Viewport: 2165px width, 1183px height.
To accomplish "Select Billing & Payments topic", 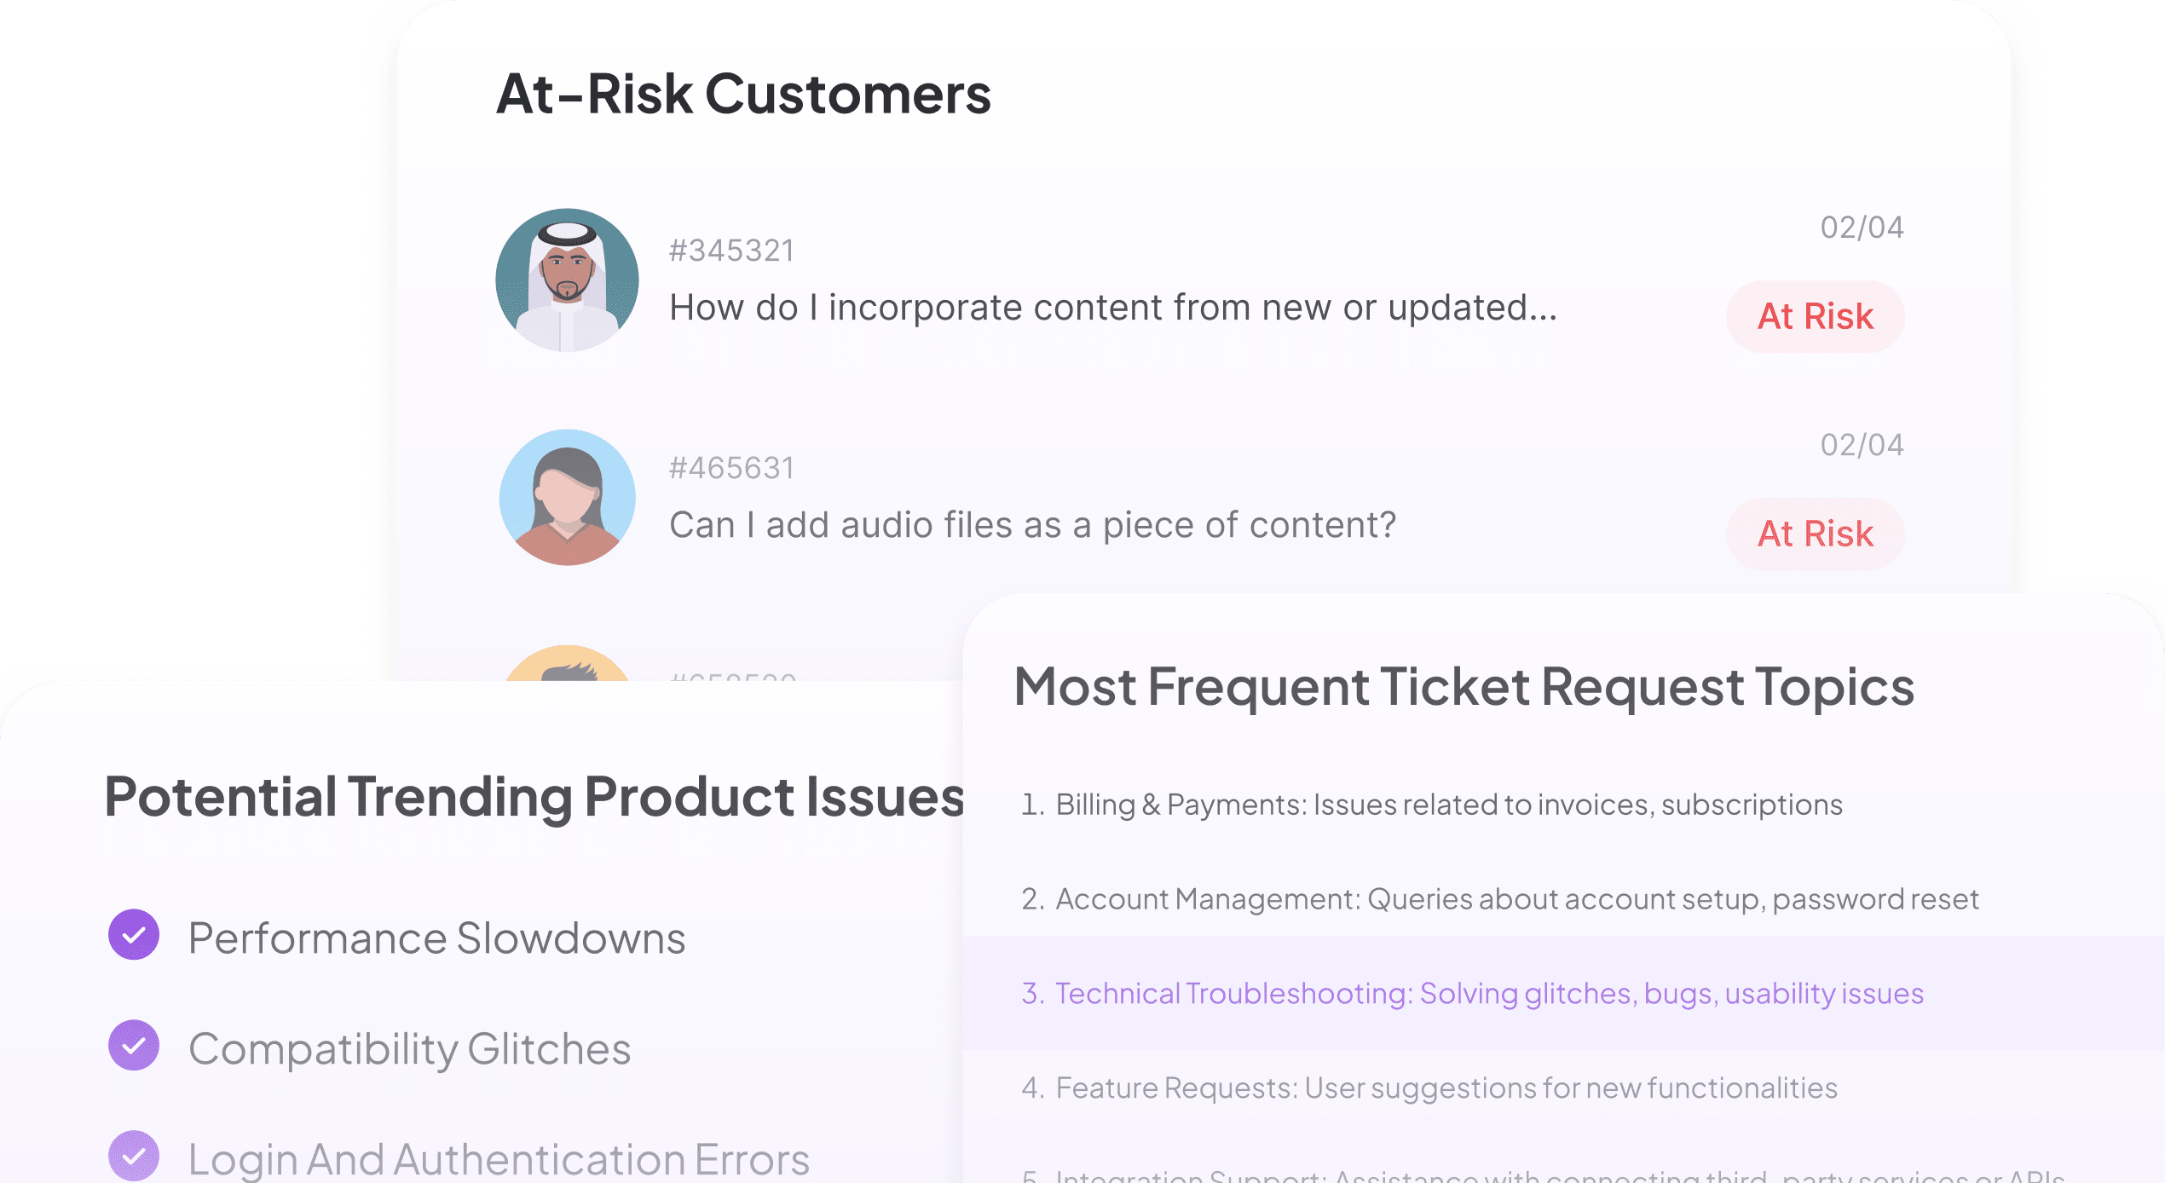I will click(x=1432, y=805).
